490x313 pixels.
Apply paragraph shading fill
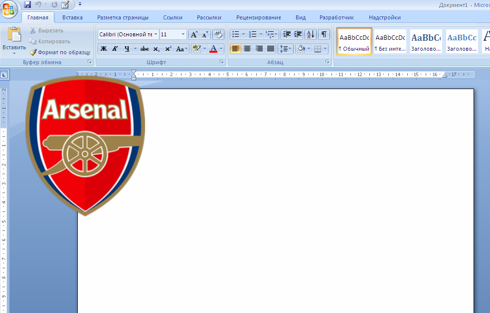point(301,49)
